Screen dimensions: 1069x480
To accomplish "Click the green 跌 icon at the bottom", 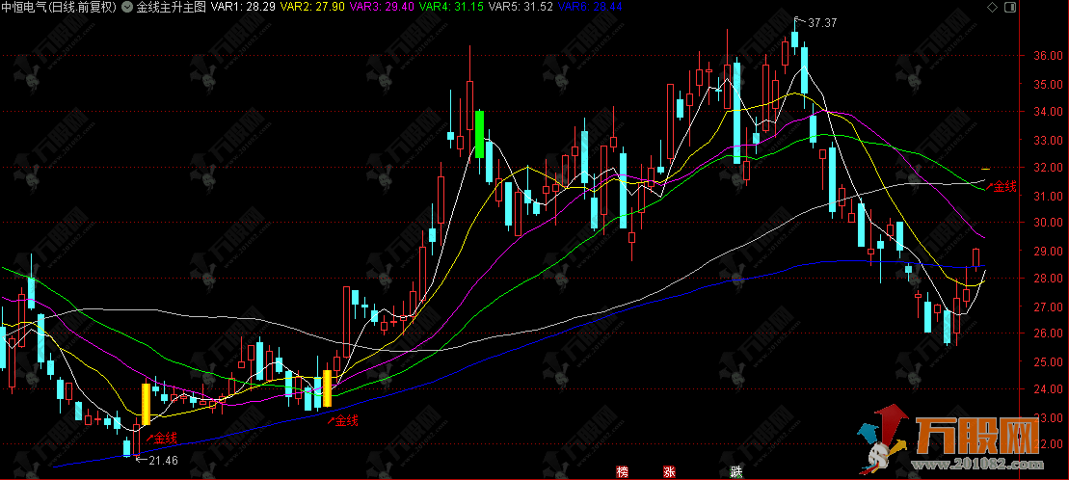I will coord(736,471).
